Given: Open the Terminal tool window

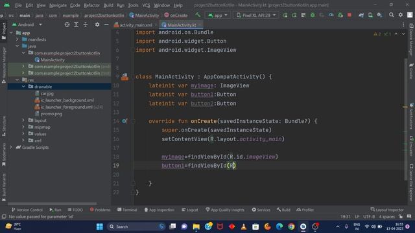Looking at the screenshot, I should (x=127, y=210).
